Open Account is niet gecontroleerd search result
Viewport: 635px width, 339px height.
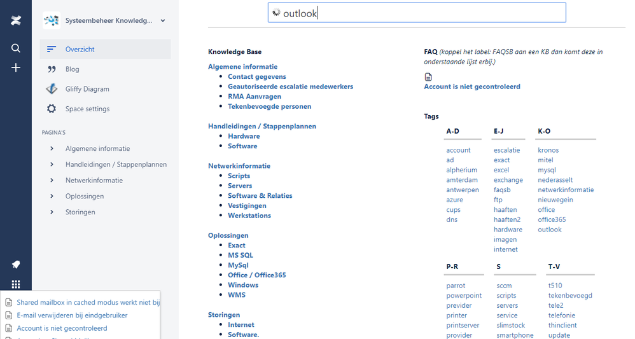[x=62, y=328]
